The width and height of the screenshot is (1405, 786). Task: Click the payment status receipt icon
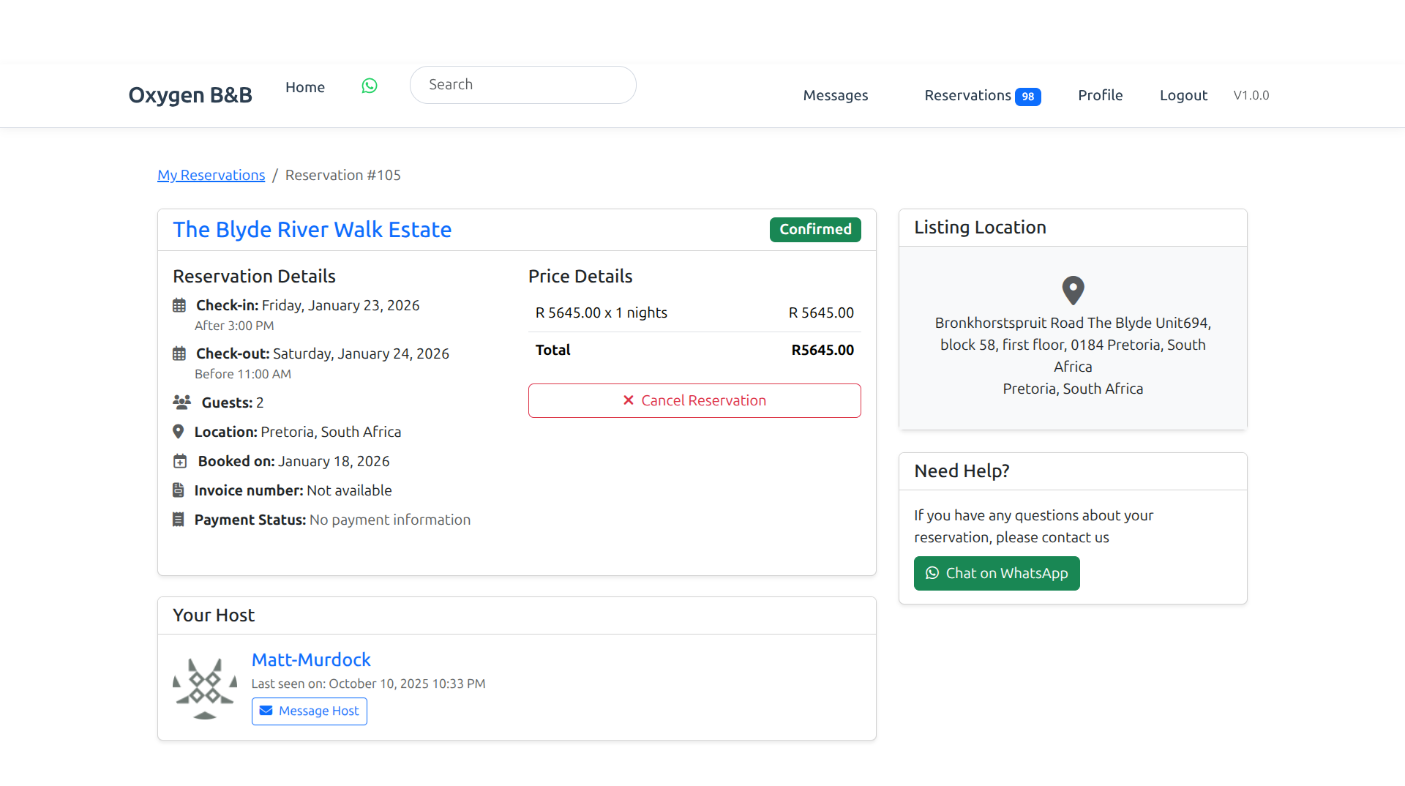[x=178, y=520]
